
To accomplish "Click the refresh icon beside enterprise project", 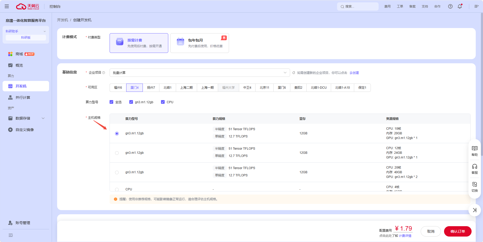I will (294, 73).
